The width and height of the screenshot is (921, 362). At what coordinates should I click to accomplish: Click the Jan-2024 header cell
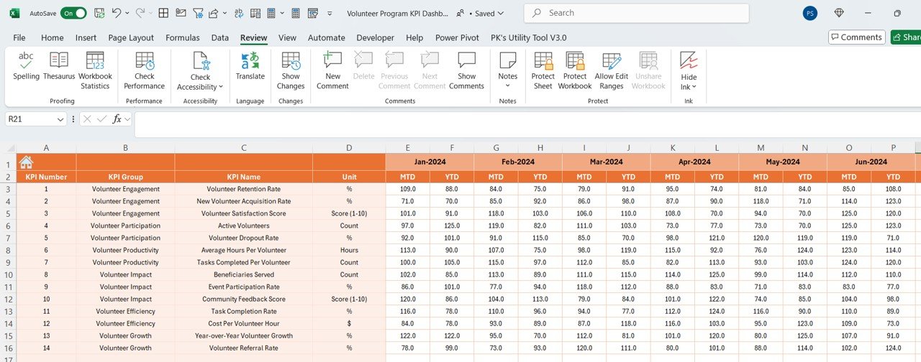pyautogui.click(x=430, y=162)
